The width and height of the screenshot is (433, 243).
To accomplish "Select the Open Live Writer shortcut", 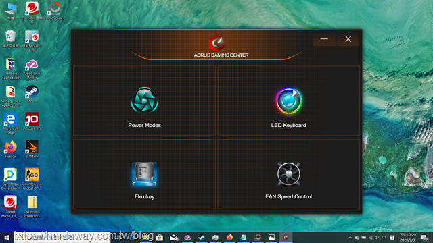I will tap(32, 70).
